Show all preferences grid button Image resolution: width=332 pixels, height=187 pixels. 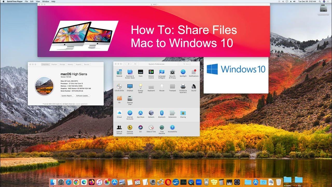tap(135, 64)
